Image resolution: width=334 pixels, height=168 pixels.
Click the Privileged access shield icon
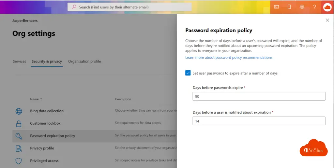point(19,161)
